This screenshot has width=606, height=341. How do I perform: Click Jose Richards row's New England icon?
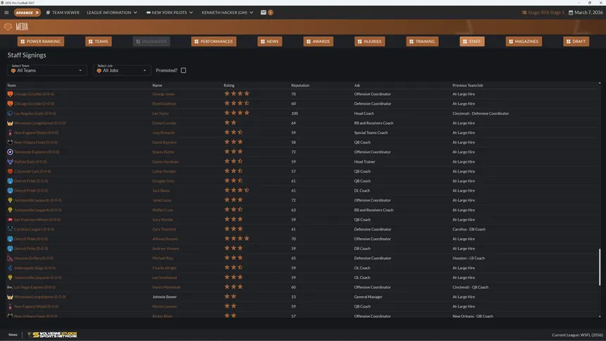(x=10, y=132)
